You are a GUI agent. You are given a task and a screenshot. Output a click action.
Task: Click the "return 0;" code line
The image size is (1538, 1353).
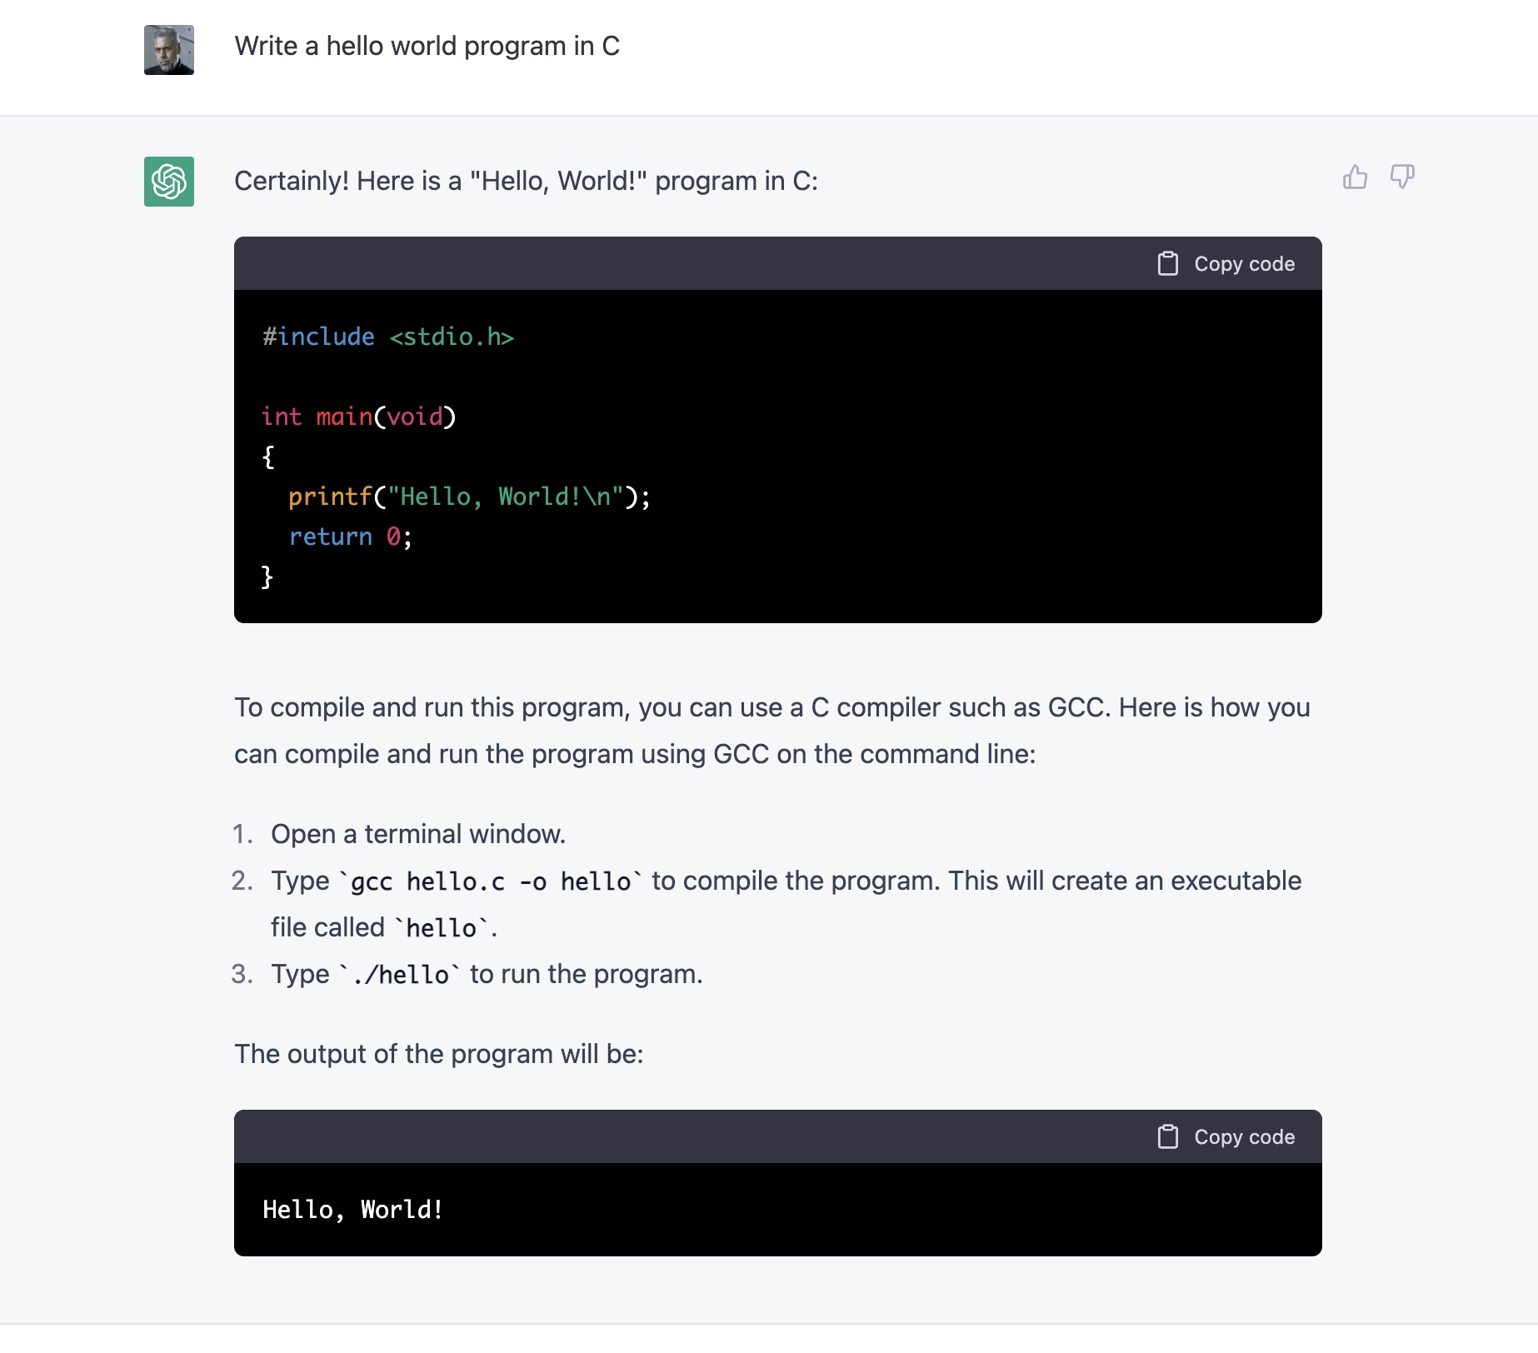coord(350,537)
